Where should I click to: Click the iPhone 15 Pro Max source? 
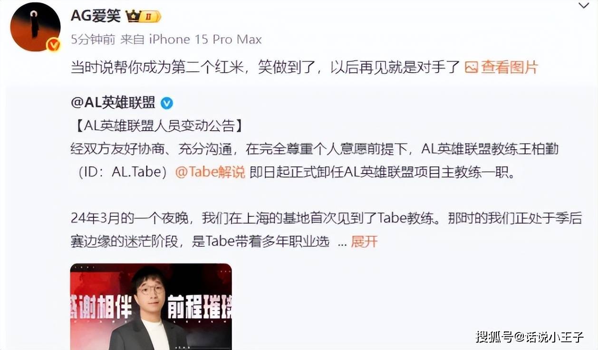point(206,39)
